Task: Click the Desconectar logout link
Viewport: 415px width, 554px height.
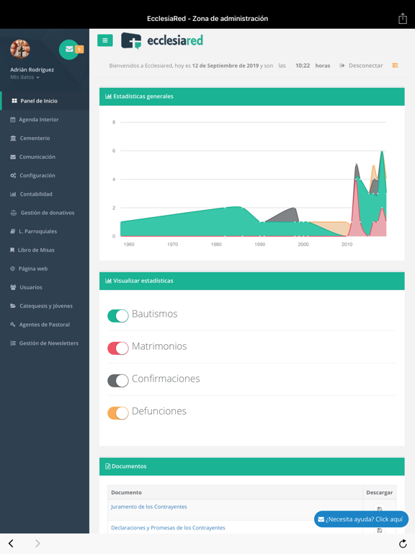Action: [x=362, y=66]
